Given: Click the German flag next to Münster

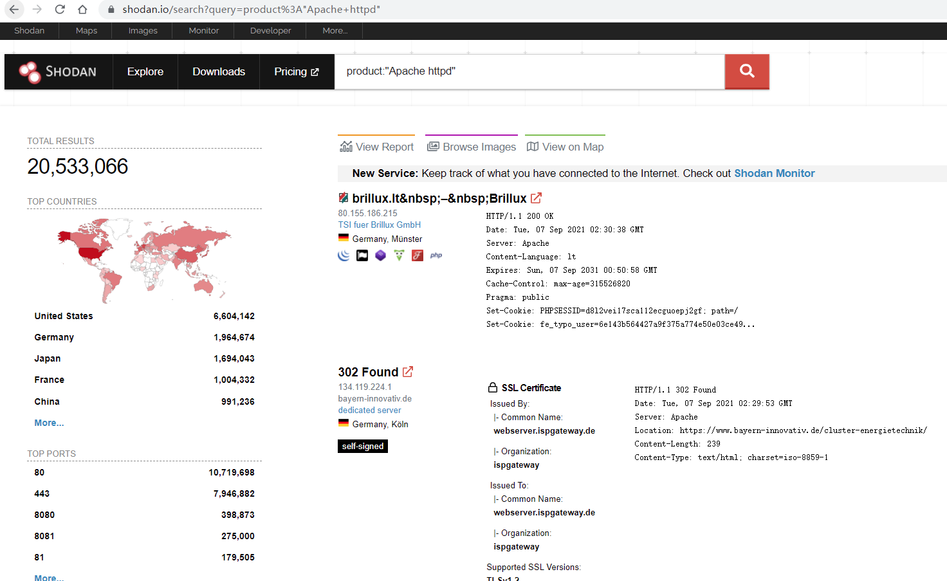Looking at the screenshot, I should click(x=344, y=238).
